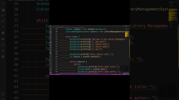Click 'case 1:' on line 43

pyautogui.click(x=77, y=64)
